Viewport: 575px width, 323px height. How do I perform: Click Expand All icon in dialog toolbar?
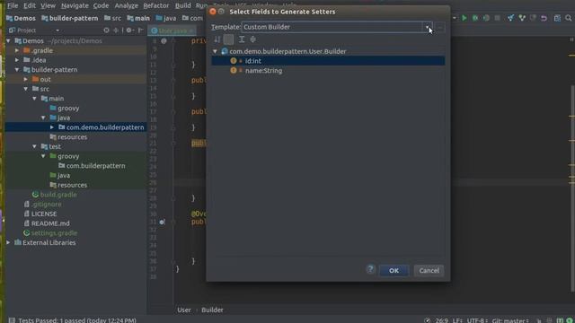[242, 39]
